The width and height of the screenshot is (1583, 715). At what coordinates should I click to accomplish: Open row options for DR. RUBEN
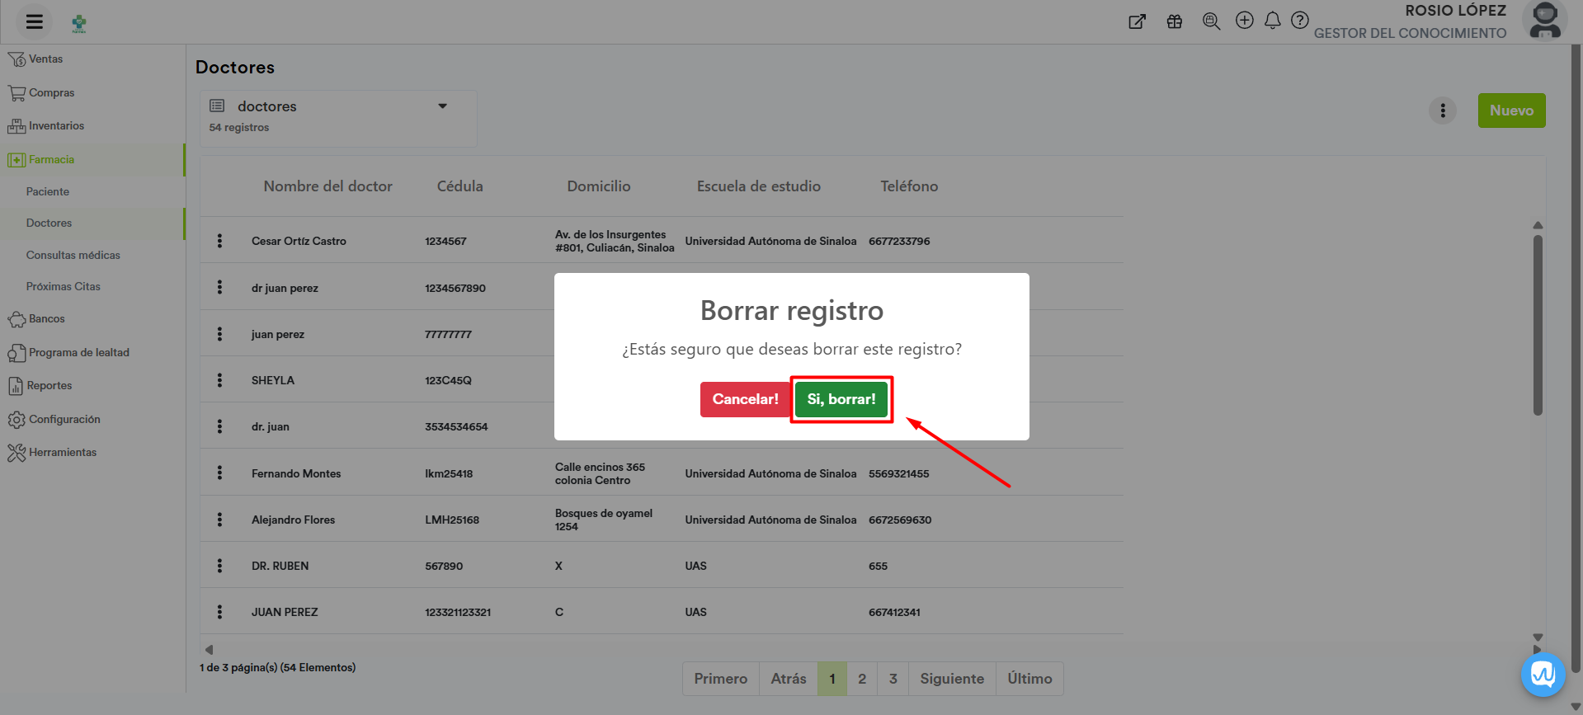pos(219,566)
